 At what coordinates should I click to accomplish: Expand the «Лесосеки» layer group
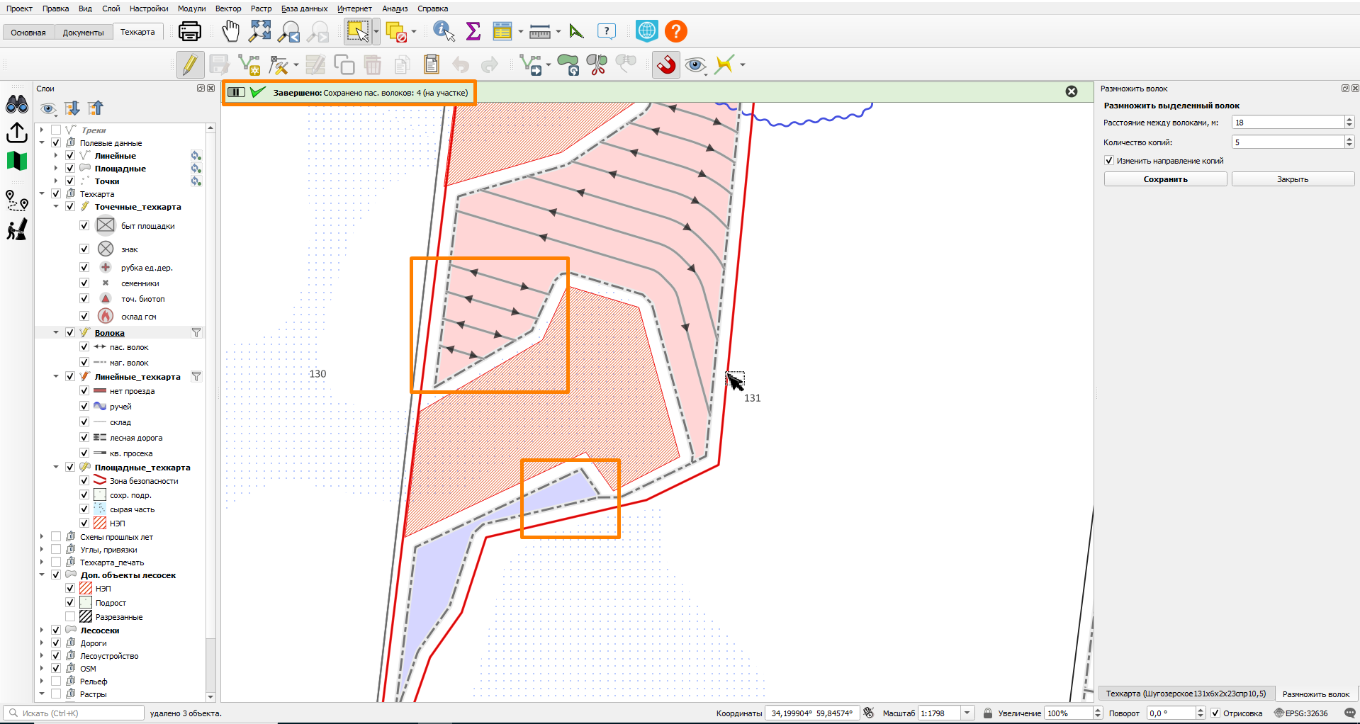pos(42,630)
